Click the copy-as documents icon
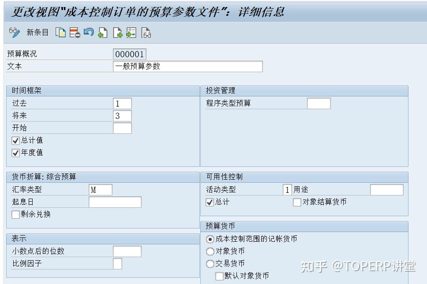427x284 pixels. click(x=60, y=33)
